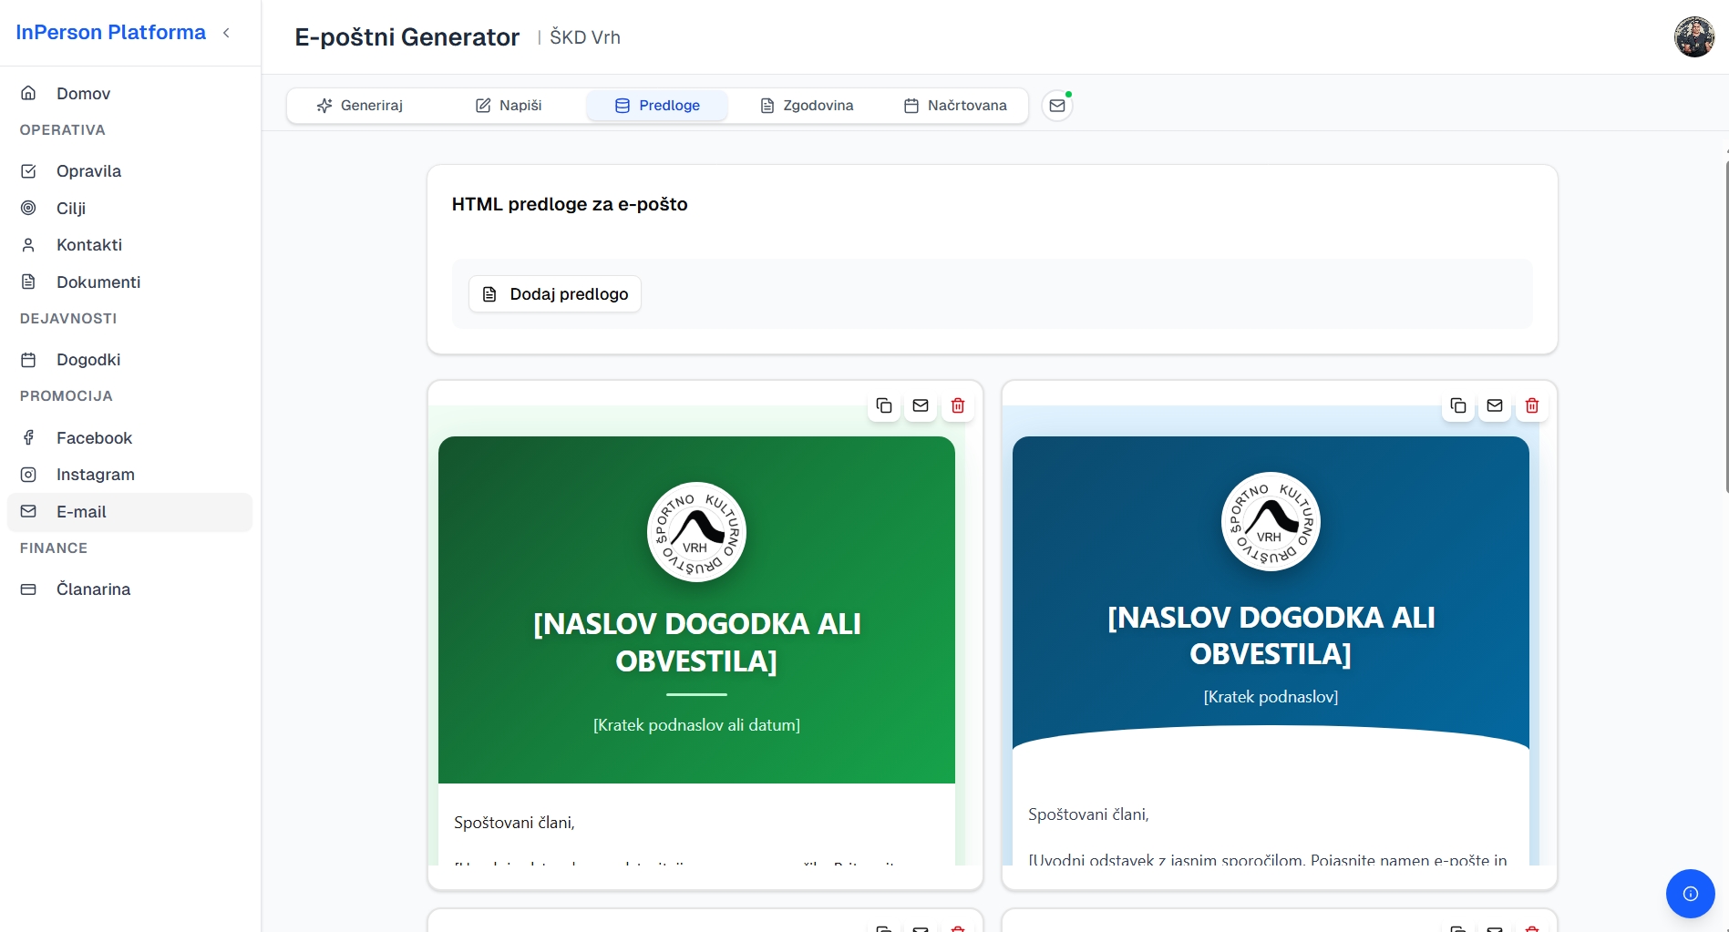This screenshot has width=1729, height=932.
Task: Open Članarina under Finance
Action: coord(93,589)
